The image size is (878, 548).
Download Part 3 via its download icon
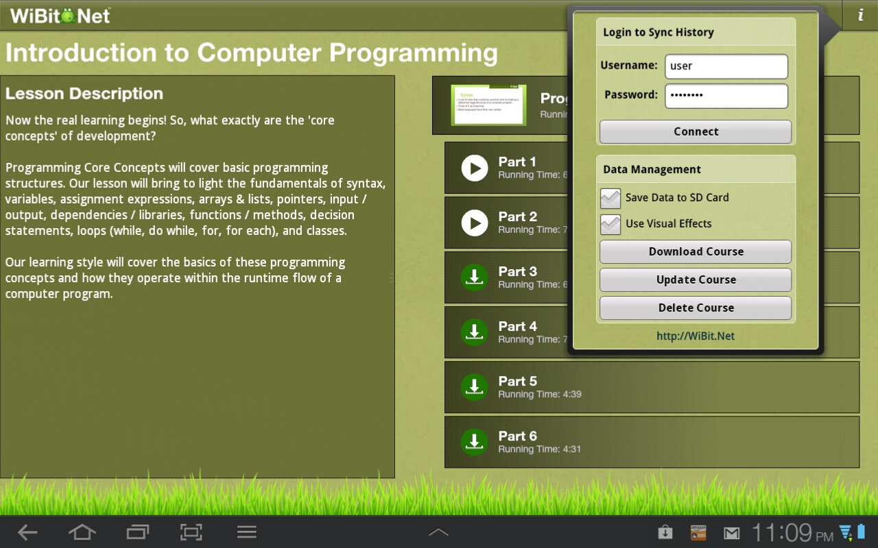coord(474,277)
